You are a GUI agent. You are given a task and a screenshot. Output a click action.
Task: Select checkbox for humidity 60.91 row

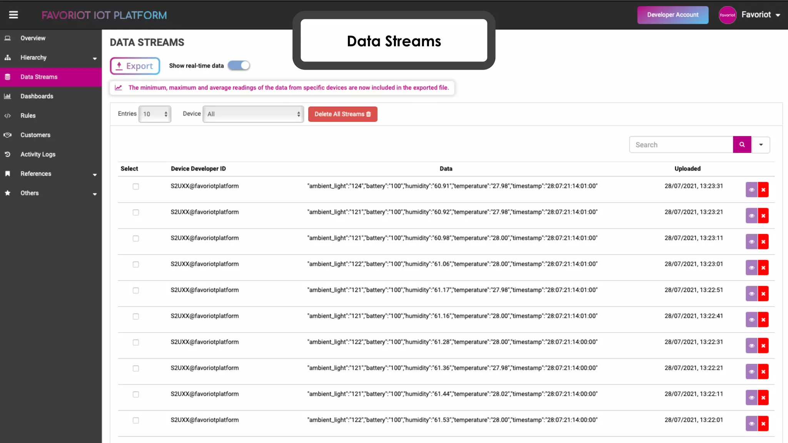click(136, 187)
